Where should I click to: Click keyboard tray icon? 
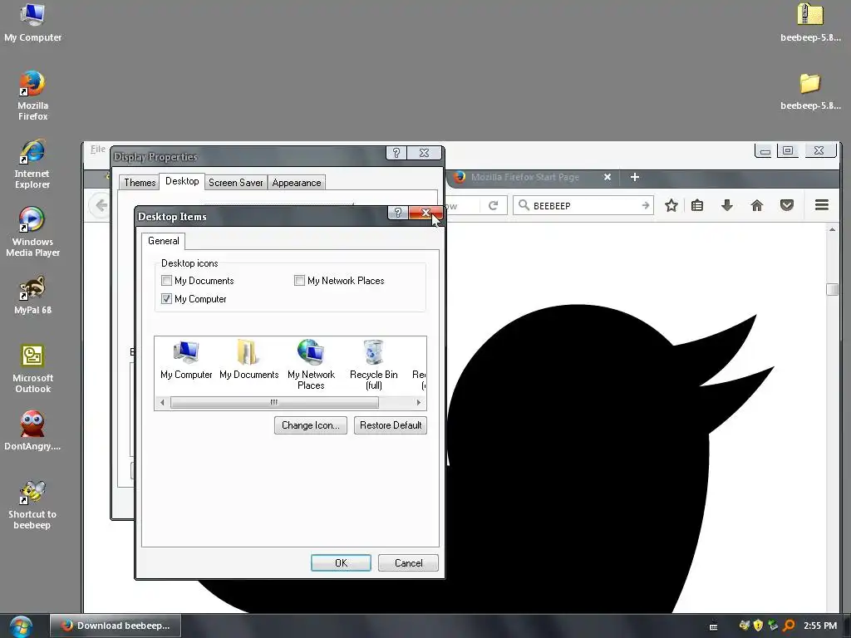click(x=714, y=626)
